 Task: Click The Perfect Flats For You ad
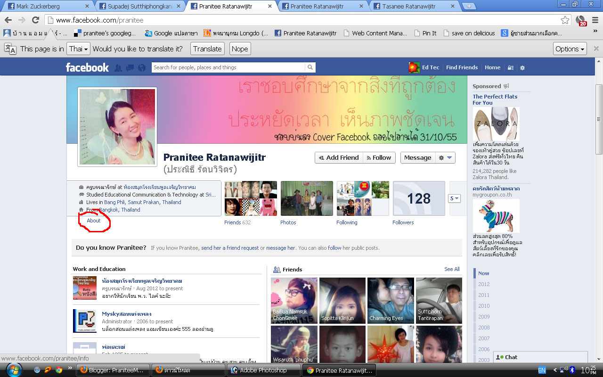point(495,99)
